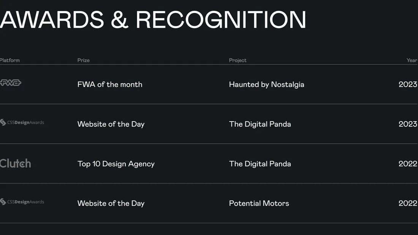Open The Digital Panda project for Website of the Day
This screenshot has height=235, width=418.
tap(260, 124)
